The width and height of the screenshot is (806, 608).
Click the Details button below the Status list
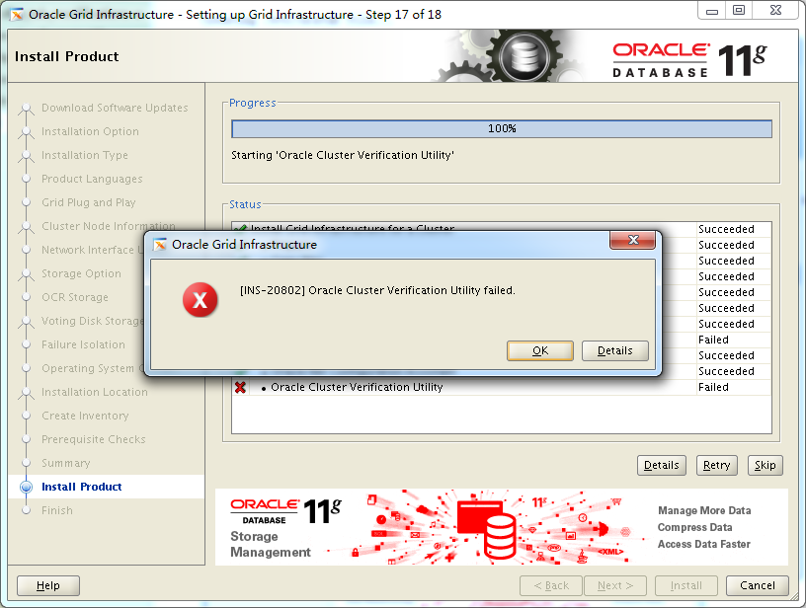coord(662,465)
